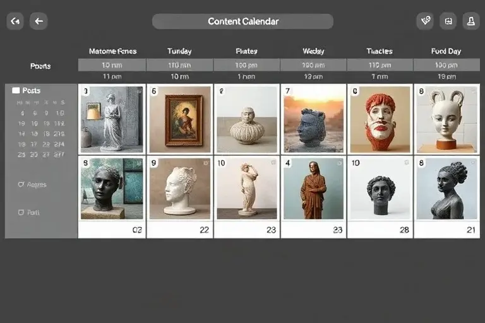Toggle the corner checkbox on red-bearded head post
Viewport: 485px width, 323px height.
(x=407, y=91)
